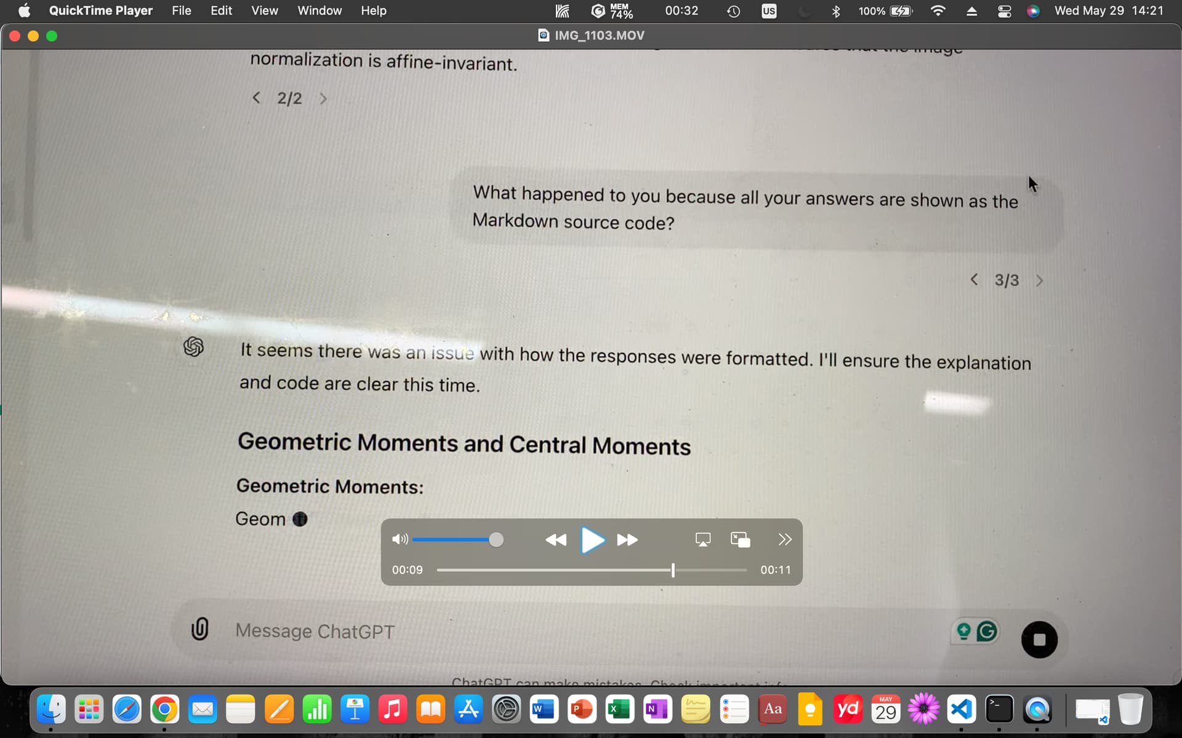
Task: Open Wi-Fi status menu
Action: 938,11
